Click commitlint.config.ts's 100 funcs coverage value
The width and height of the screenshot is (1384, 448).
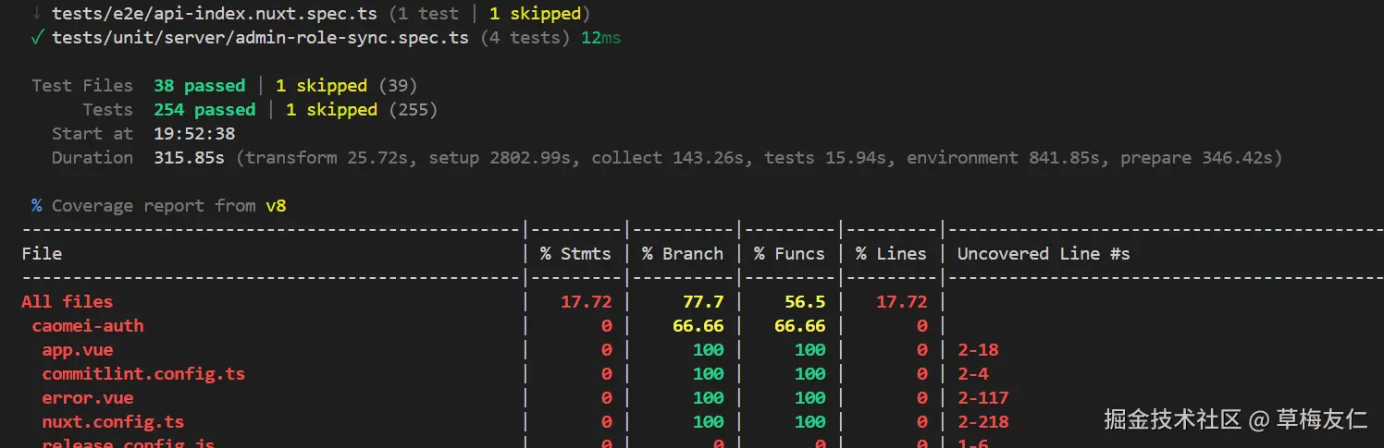click(x=810, y=374)
